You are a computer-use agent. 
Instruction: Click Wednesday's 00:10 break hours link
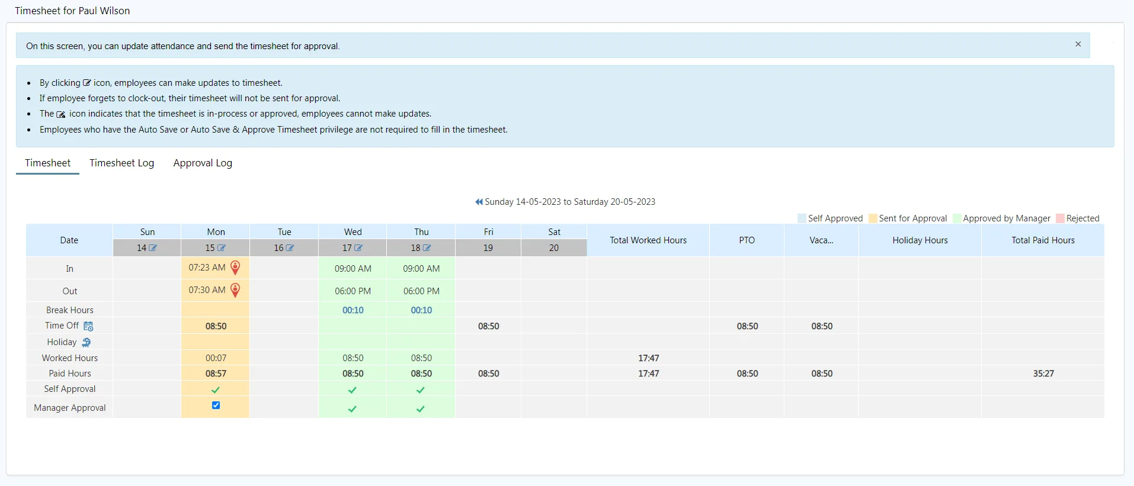(x=353, y=310)
